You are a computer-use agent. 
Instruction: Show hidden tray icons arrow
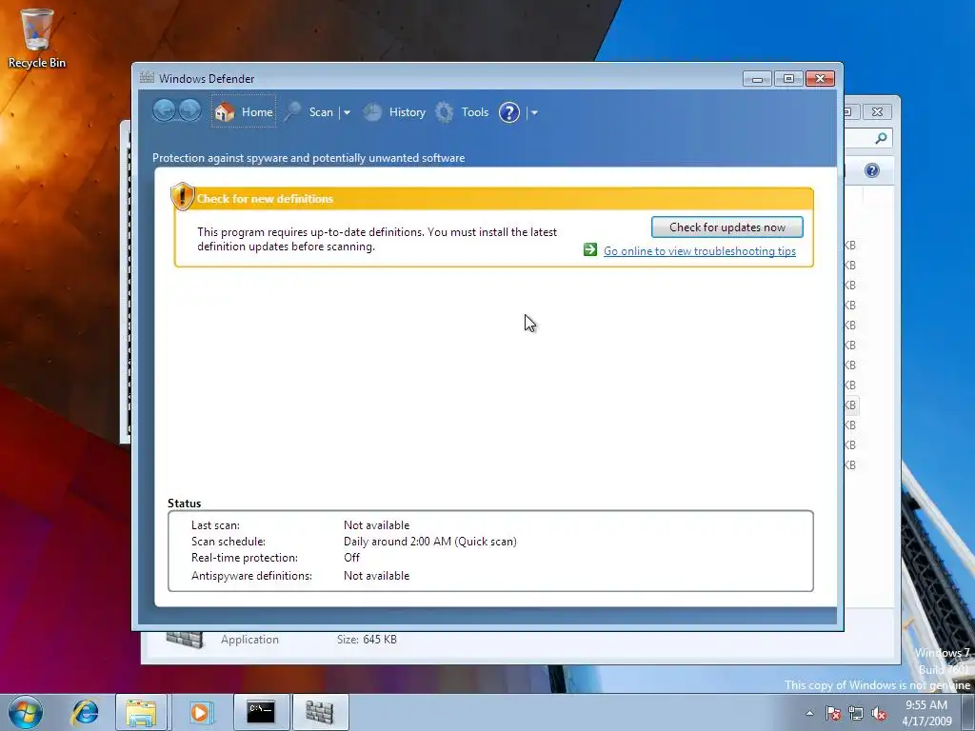[809, 713]
